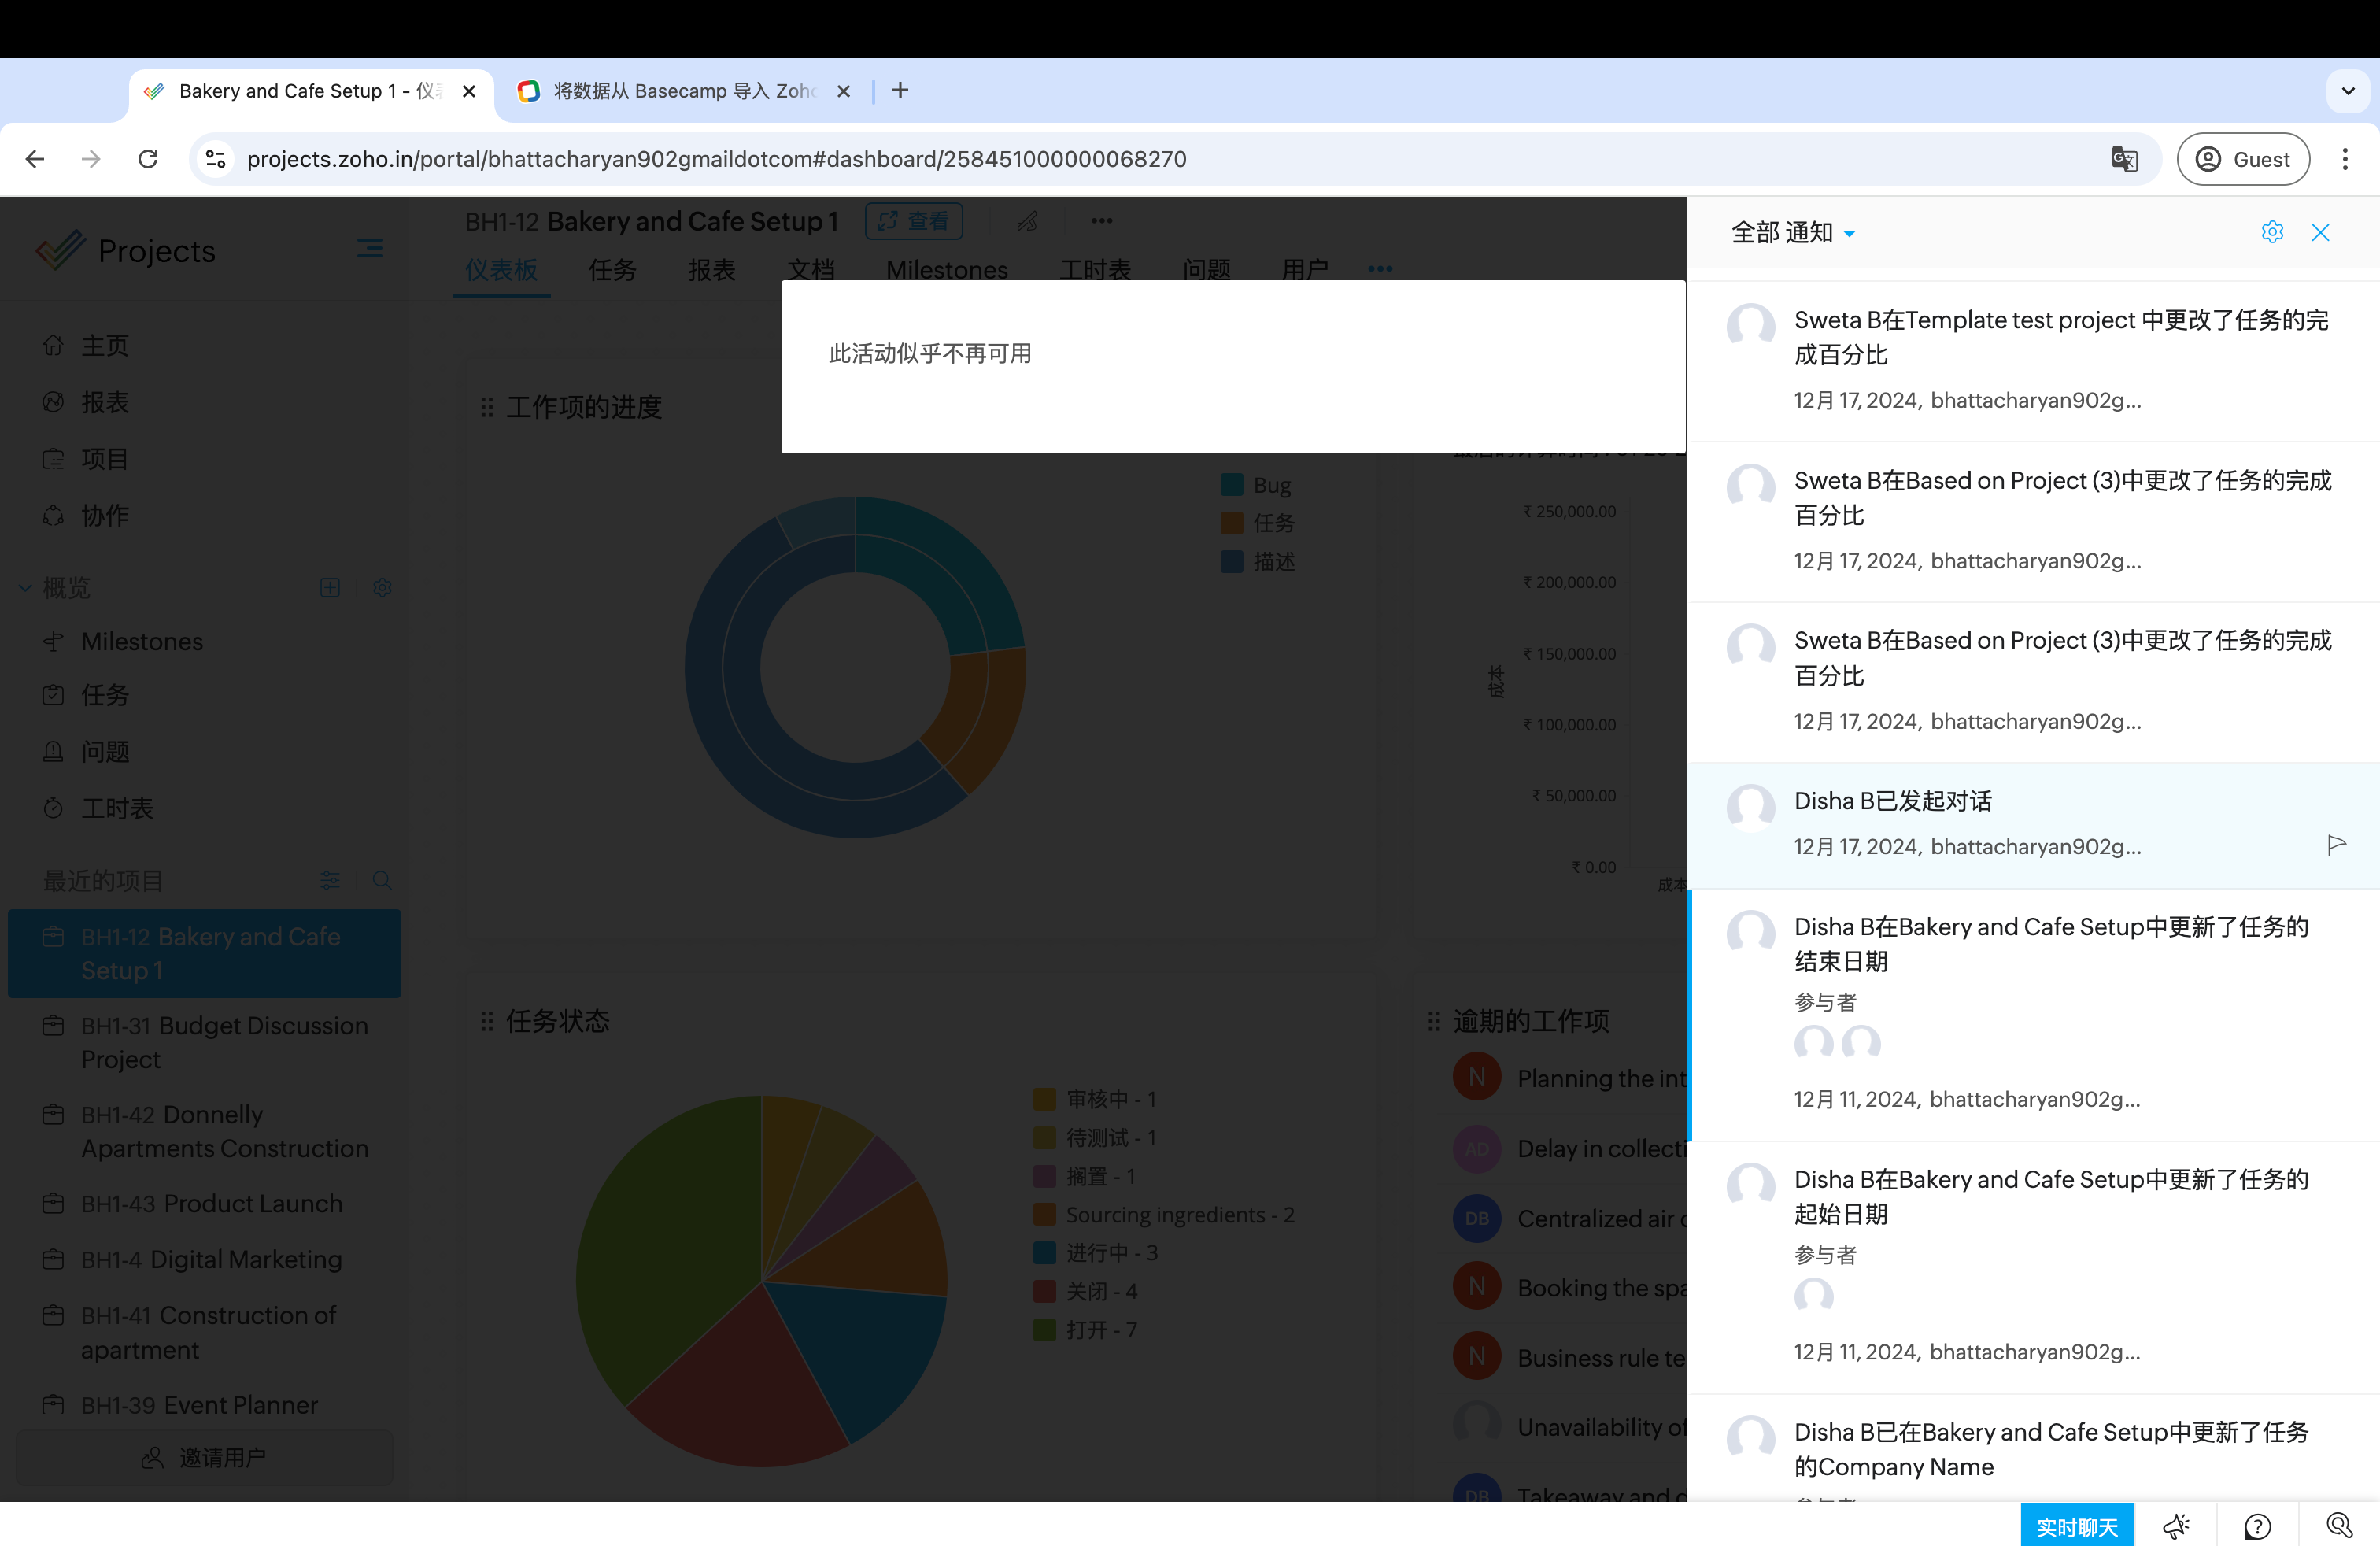
Task: Switch to Milestones tab
Action: pyautogui.click(x=946, y=270)
